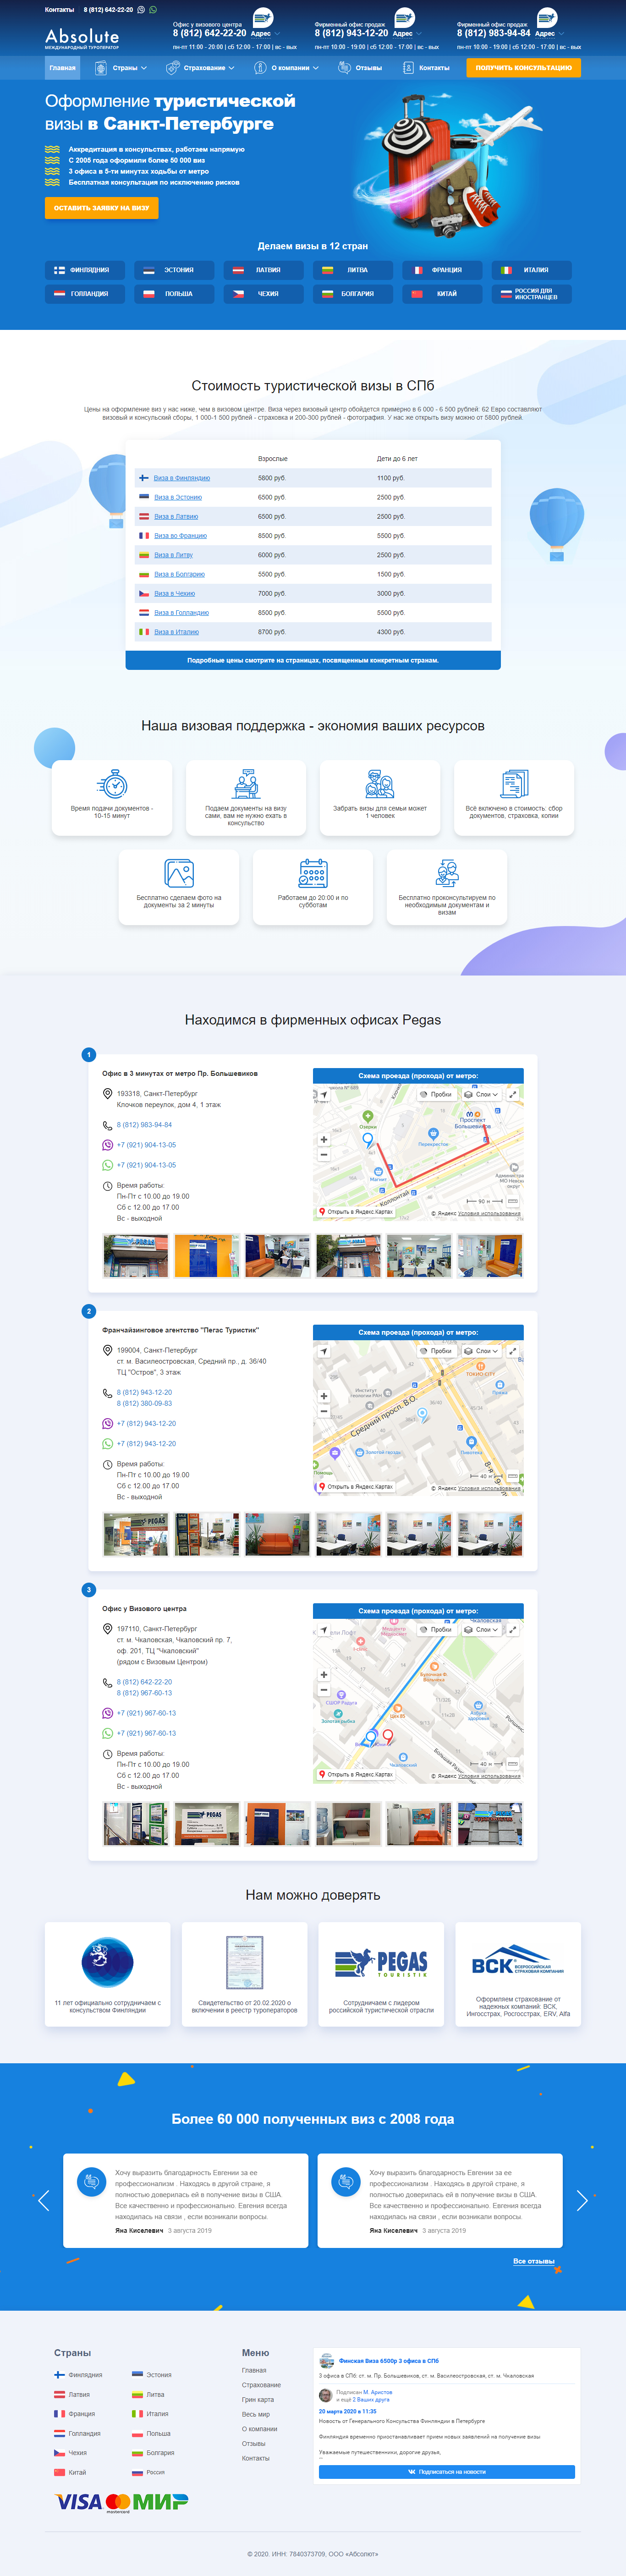Open the 'Страхование' dropdown menu
Screen dimensions: 626x2576
pyautogui.click(x=200, y=68)
